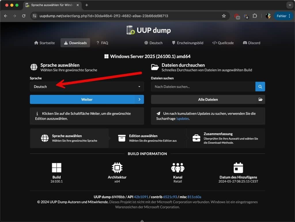Click the calendar icon above Datum des Hinzufügens
The width and height of the screenshot is (295, 222).
pos(238,168)
